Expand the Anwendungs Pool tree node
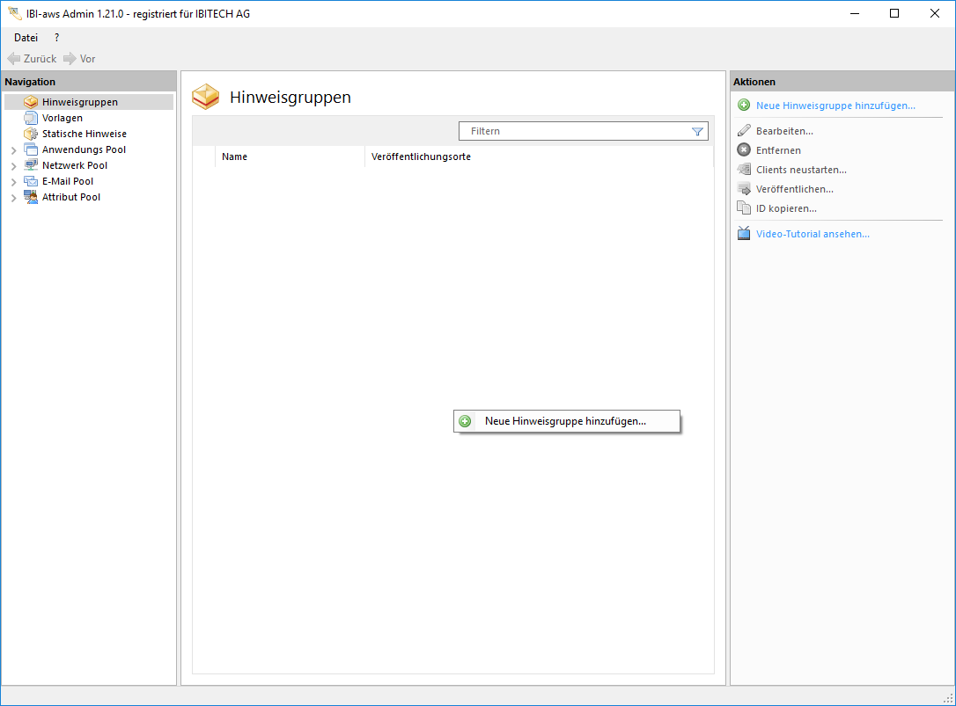 pyautogui.click(x=14, y=150)
